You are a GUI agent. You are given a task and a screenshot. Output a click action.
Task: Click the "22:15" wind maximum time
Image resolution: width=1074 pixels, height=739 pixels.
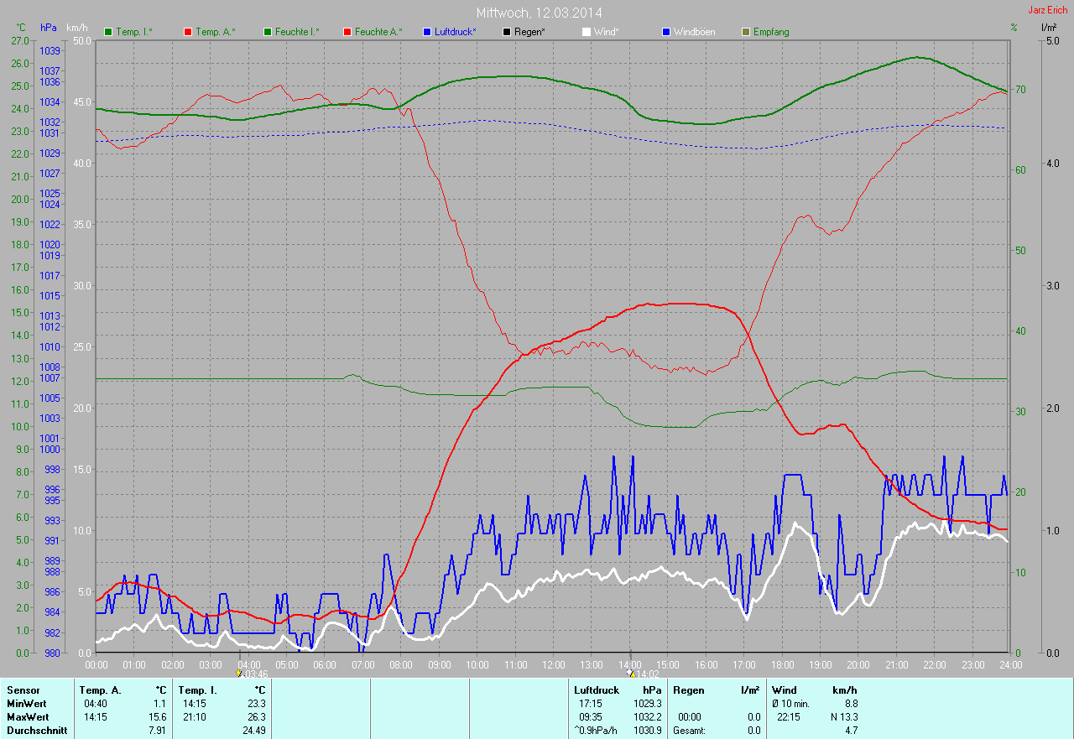790,717
